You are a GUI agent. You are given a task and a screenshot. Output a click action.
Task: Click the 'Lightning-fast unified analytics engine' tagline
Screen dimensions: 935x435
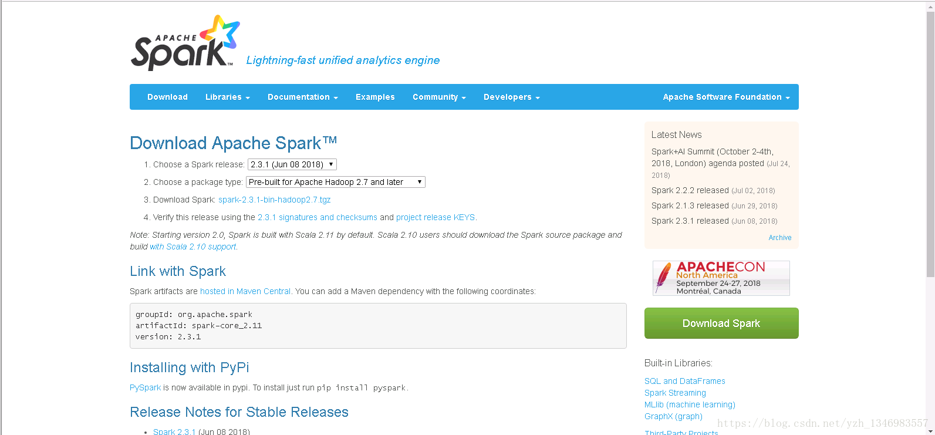(x=343, y=60)
